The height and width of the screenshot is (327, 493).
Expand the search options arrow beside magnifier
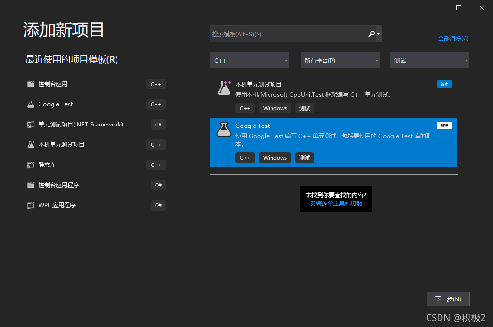click(378, 34)
